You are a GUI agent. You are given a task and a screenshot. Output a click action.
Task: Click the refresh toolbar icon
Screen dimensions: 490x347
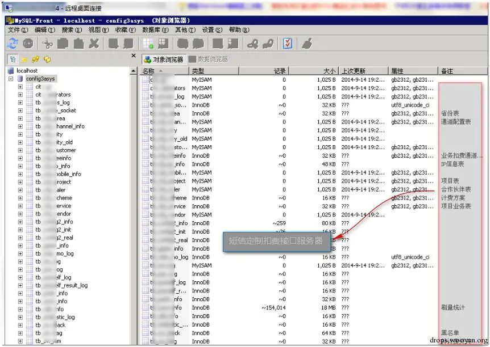[12, 44]
